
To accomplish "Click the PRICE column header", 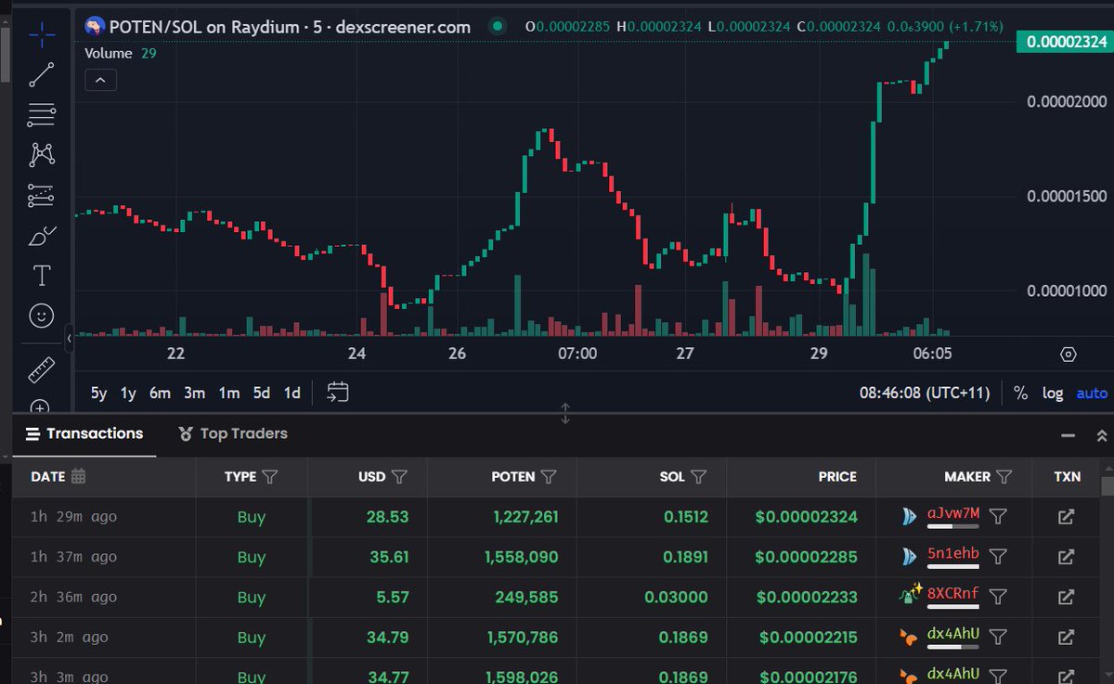I will click(836, 476).
